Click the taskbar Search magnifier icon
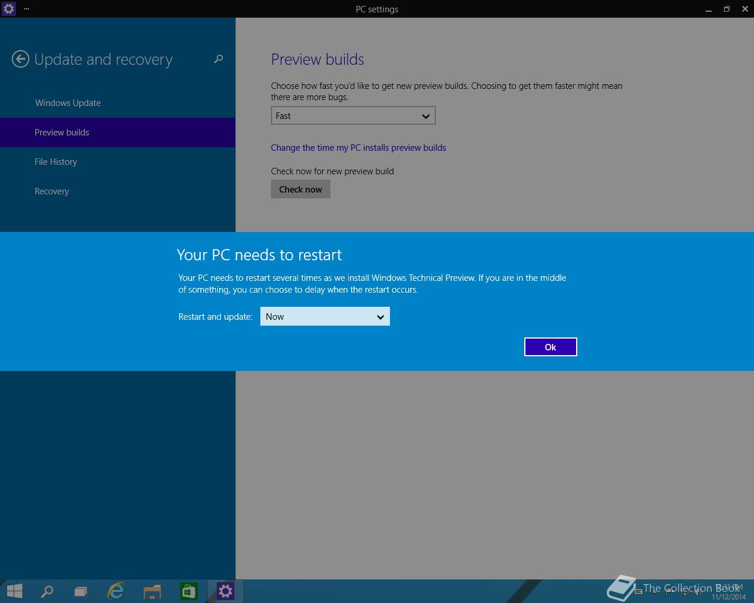754x603 pixels. [x=47, y=591]
